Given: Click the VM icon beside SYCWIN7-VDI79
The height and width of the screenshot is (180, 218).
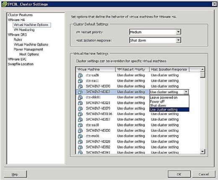Looking at the screenshot, I should click(80, 108).
